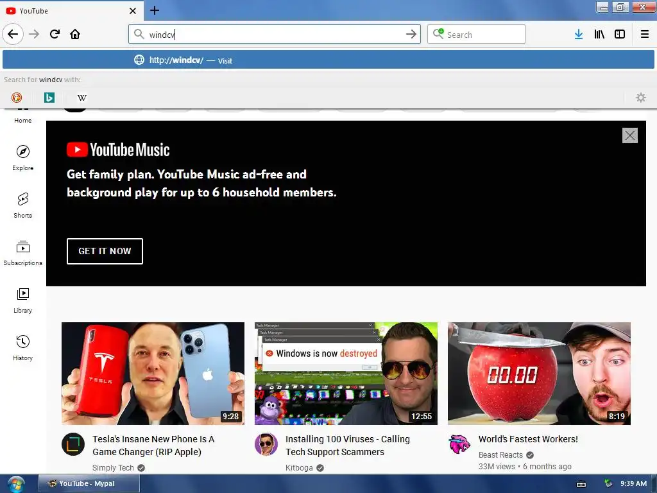Open a new tab with plus button
Viewport: 657px width, 493px height.
154,10
